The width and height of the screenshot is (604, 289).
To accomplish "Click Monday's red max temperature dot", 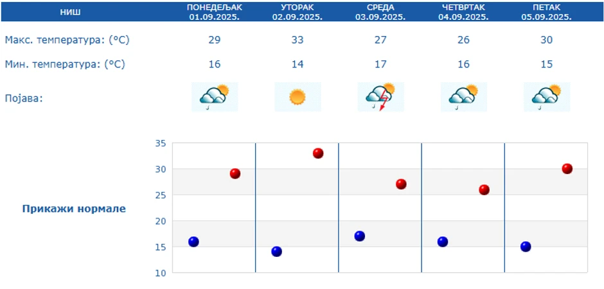I will [x=235, y=173].
